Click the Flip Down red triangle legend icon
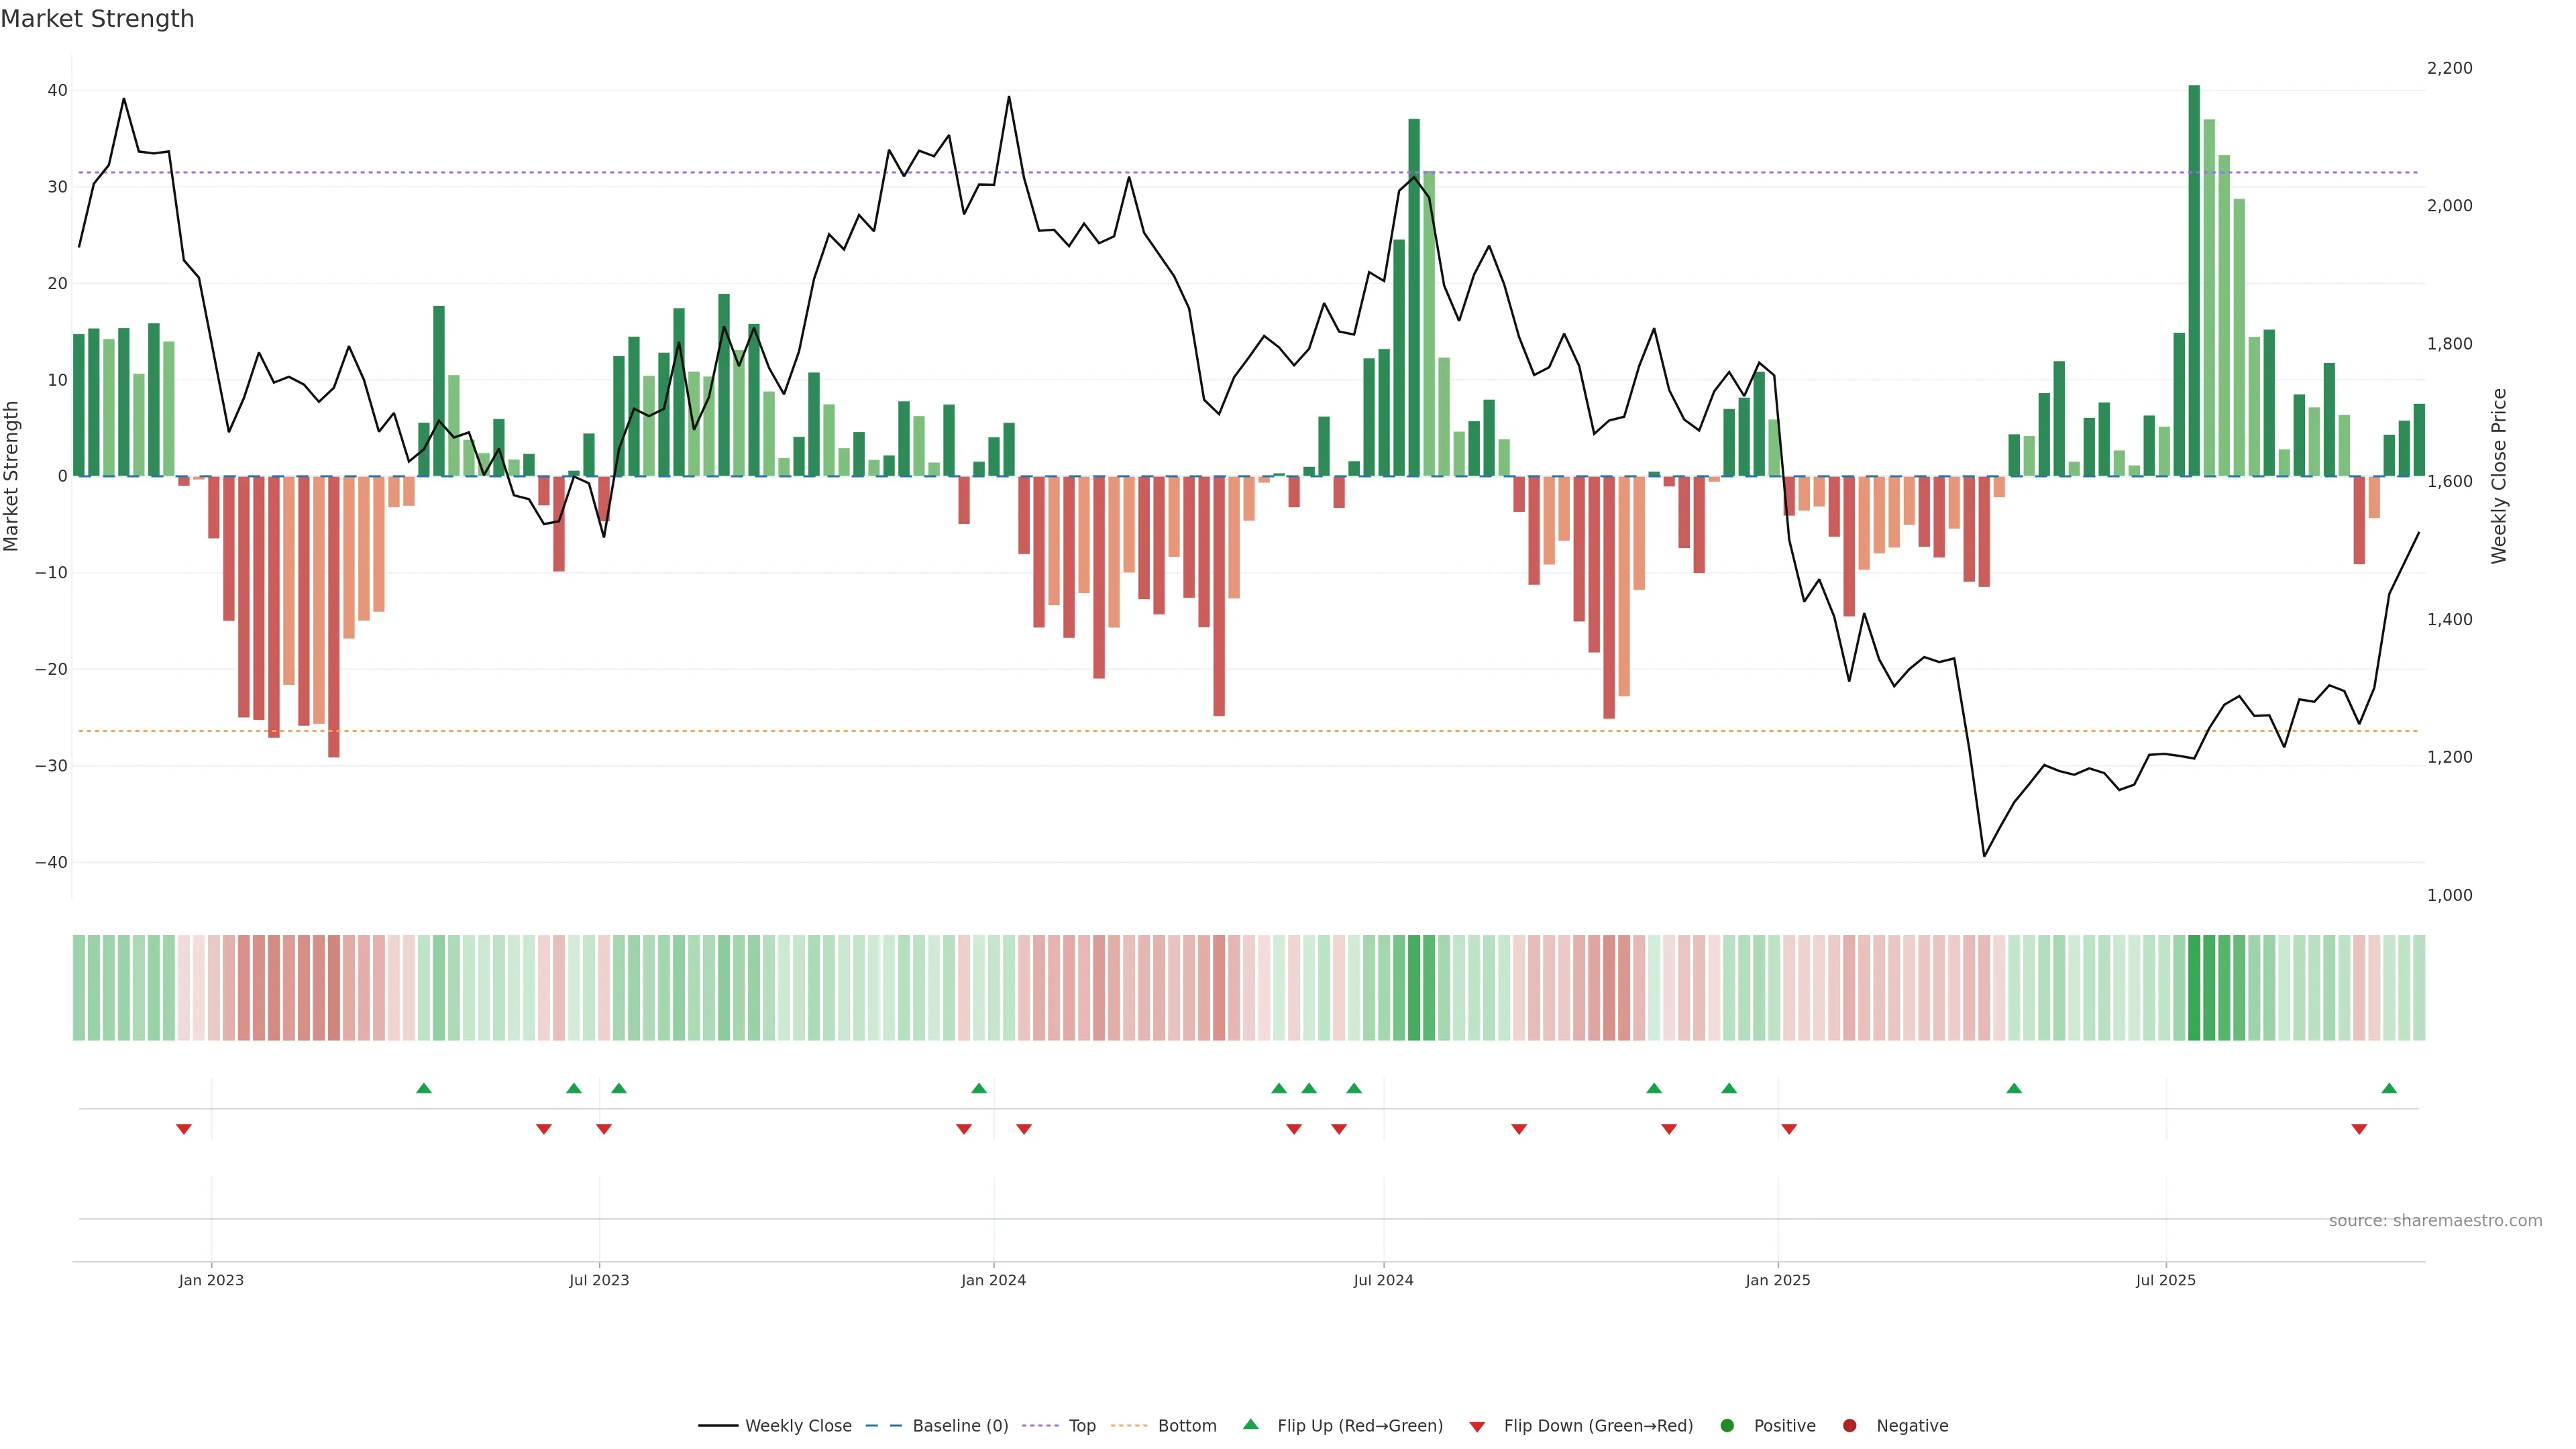The width and height of the screenshot is (2576, 1449). 1477,1427
